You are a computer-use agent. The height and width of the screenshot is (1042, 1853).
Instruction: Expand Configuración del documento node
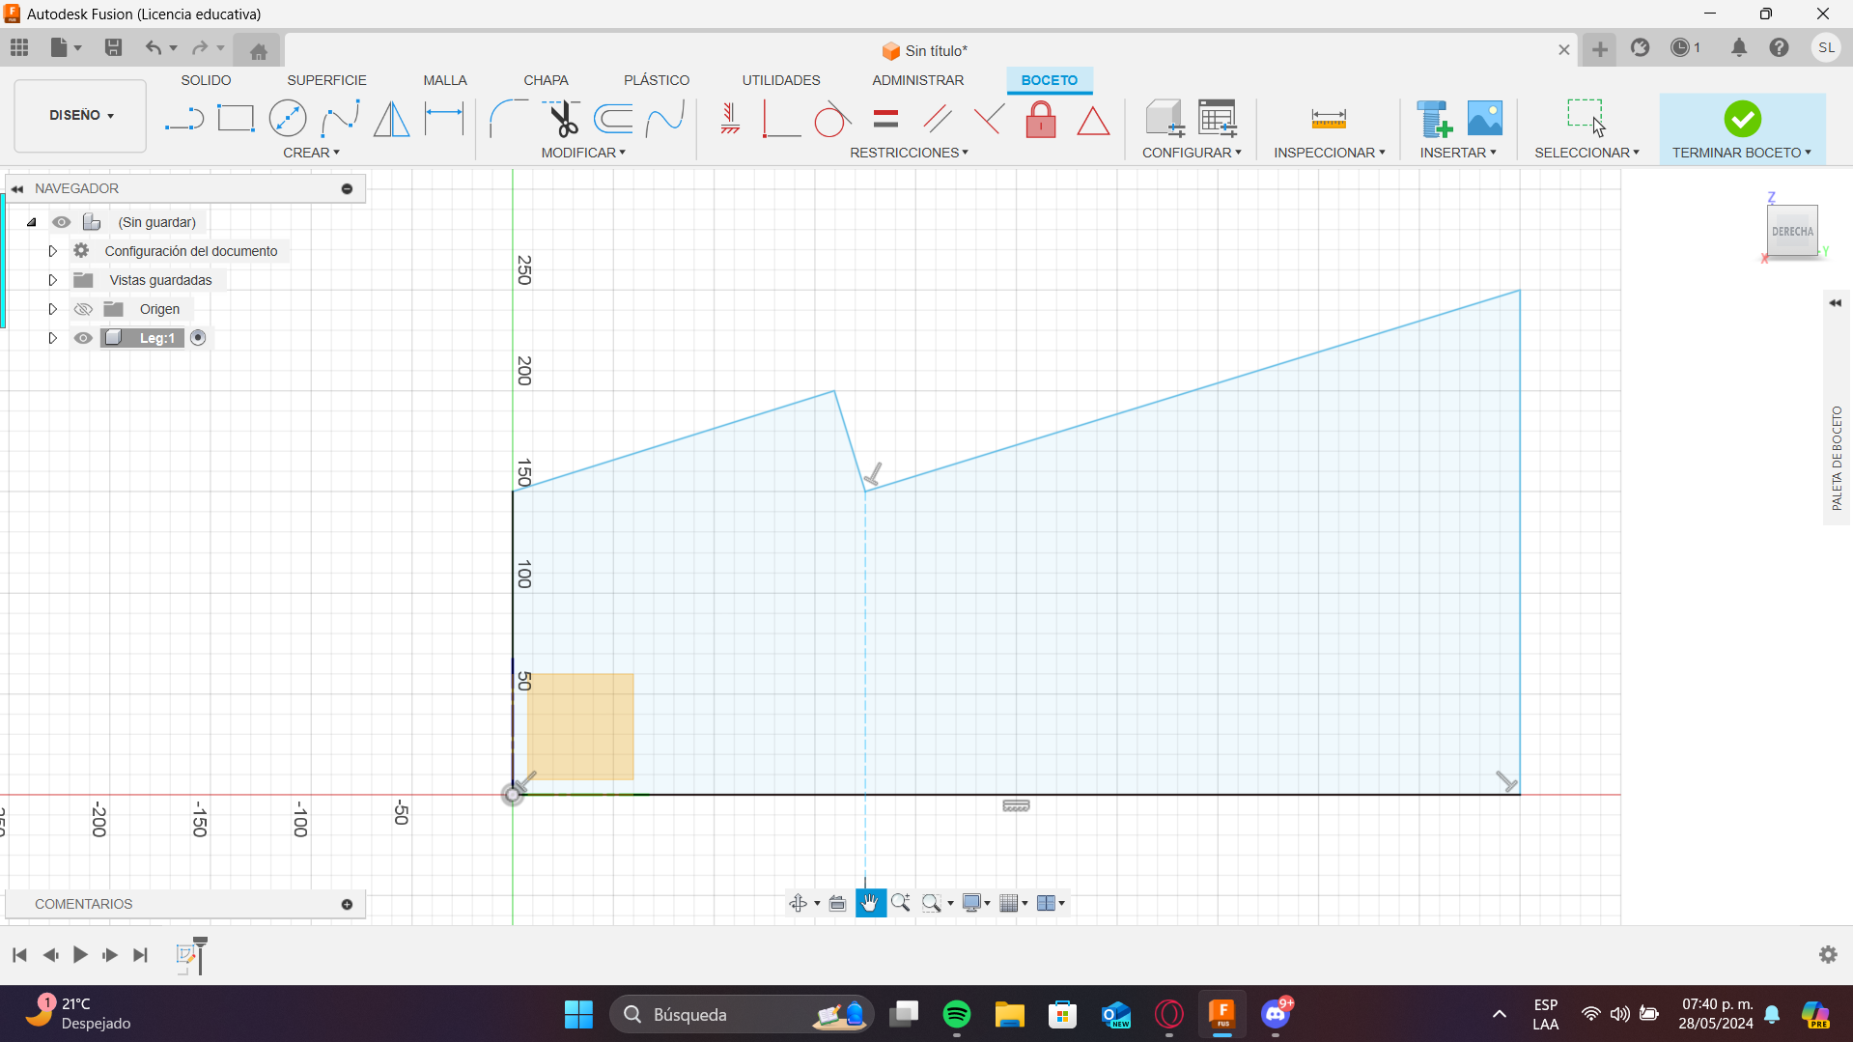tap(53, 251)
